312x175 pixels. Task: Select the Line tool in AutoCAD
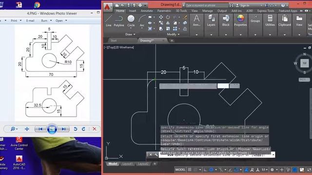pyautogui.click(x=108, y=21)
